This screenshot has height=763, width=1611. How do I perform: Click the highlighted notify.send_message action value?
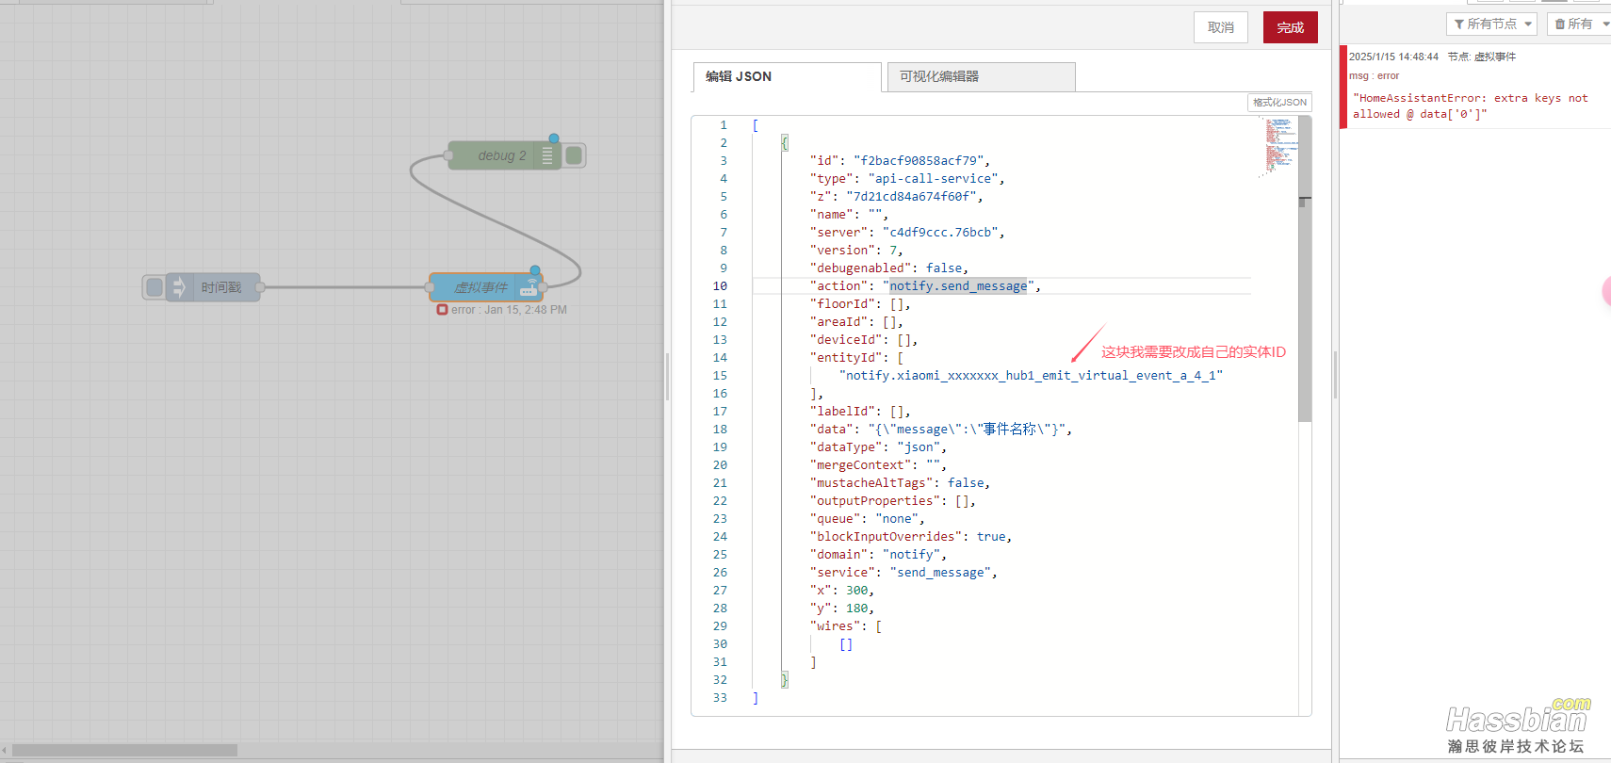[x=958, y=285]
